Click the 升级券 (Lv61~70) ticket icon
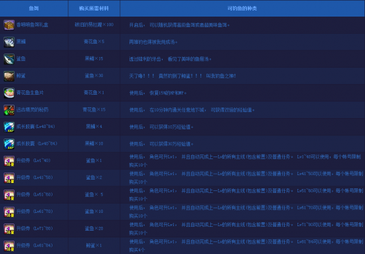The image size is (365, 254). click(9, 212)
